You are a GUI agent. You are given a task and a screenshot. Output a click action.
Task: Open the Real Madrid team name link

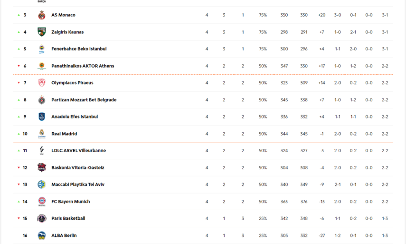tap(64, 134)
